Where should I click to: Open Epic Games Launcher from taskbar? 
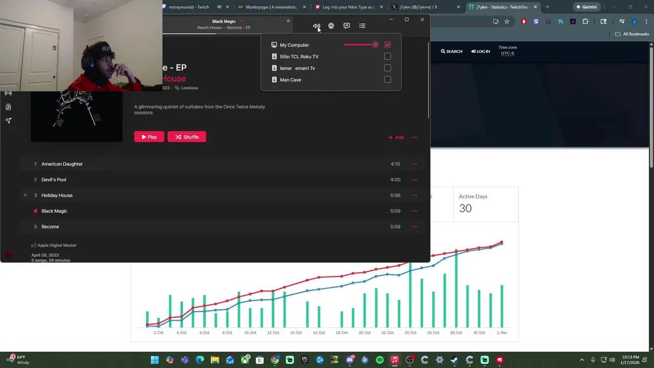[305, 360]
